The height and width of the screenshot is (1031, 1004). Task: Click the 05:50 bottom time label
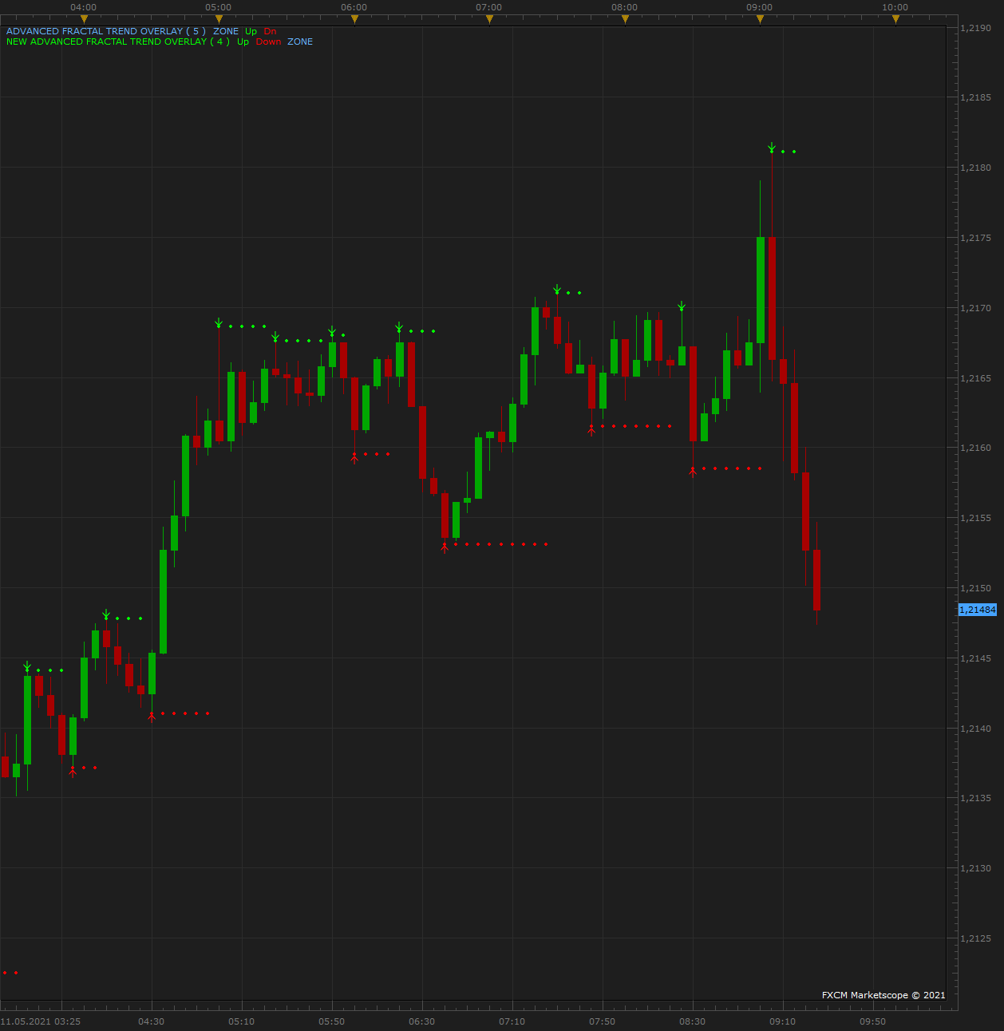point(332,1021)
